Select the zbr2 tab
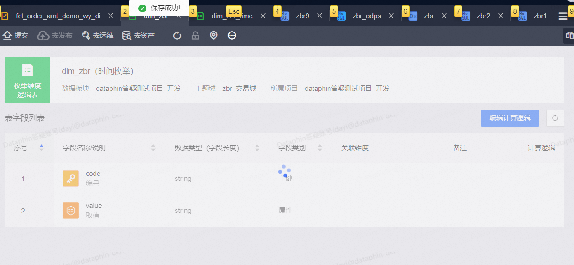The height and width of the screenshot is (265, 574). click(483, 16)
